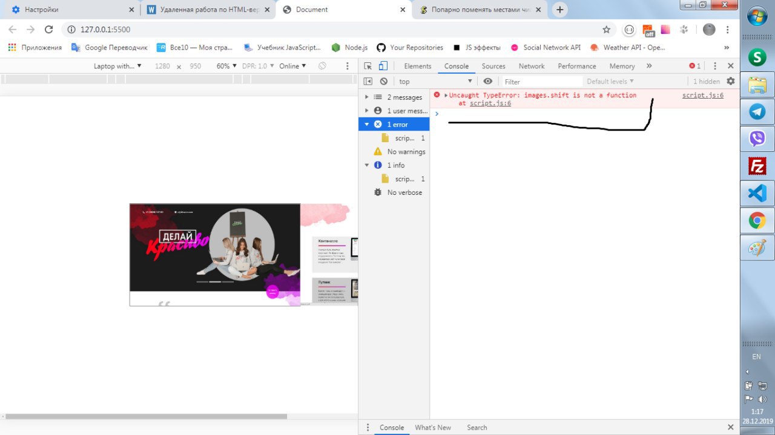
Task: Show or hide the console sidebar
Action: [368, 81]
